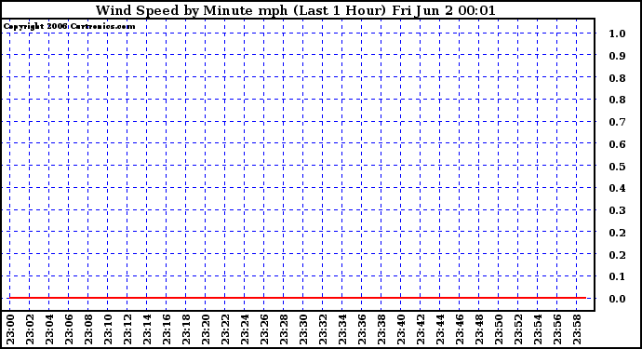Click the 0.3 y-axis label

(x=617, y=210)
